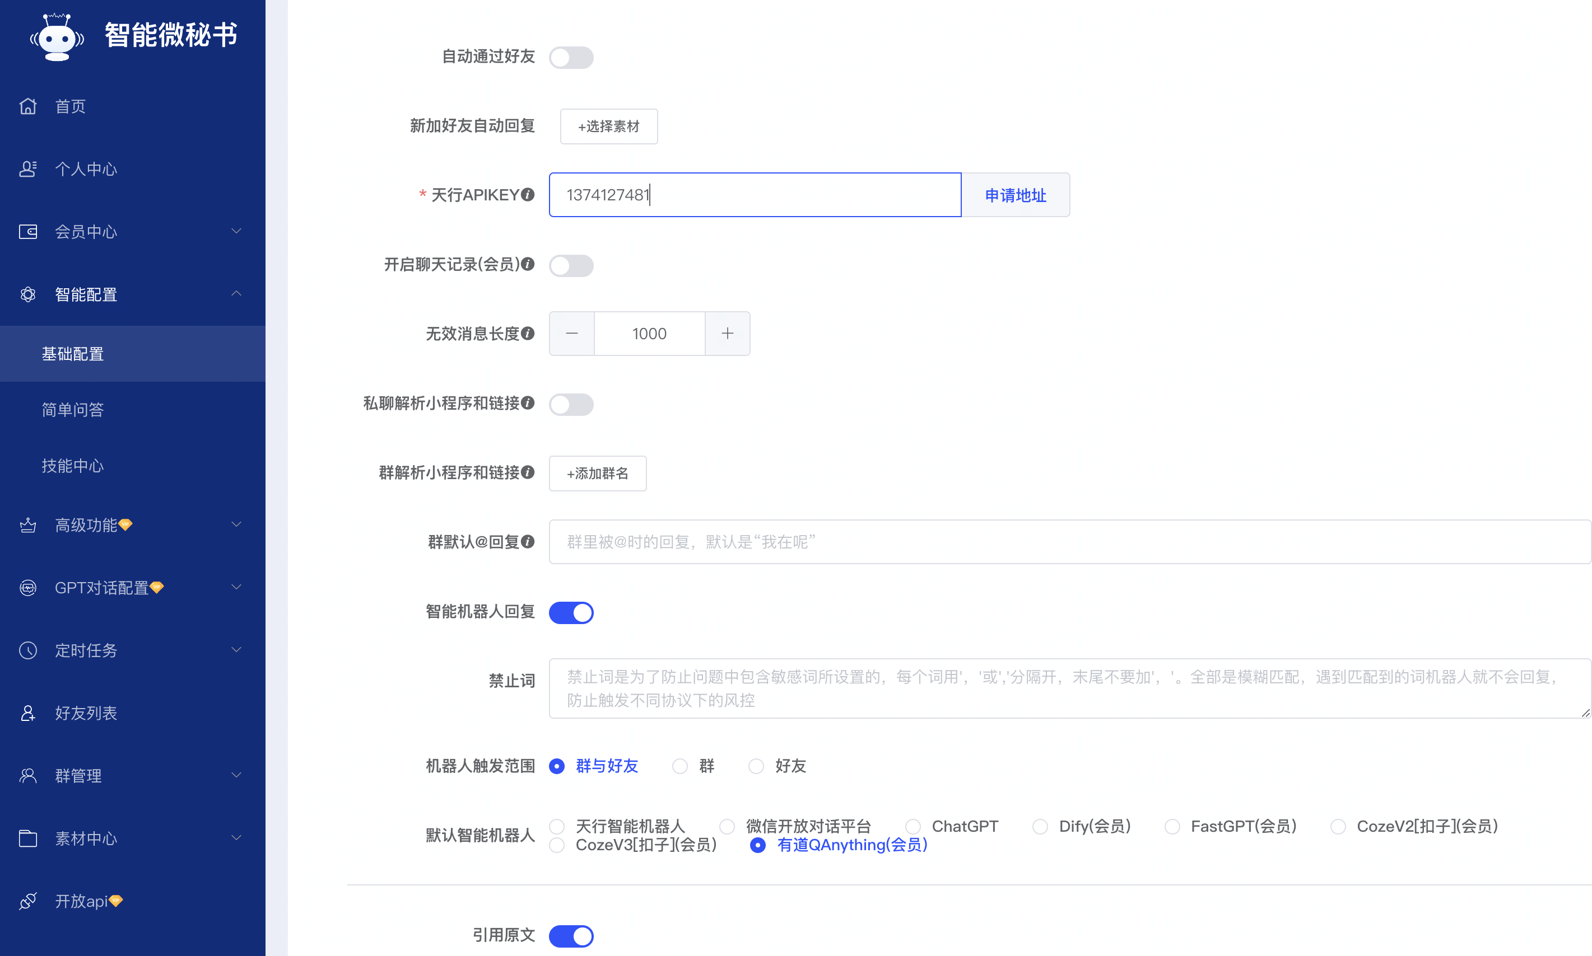
Task: Click the 群默认@回复 input field
Action: tap(1070, 542)
